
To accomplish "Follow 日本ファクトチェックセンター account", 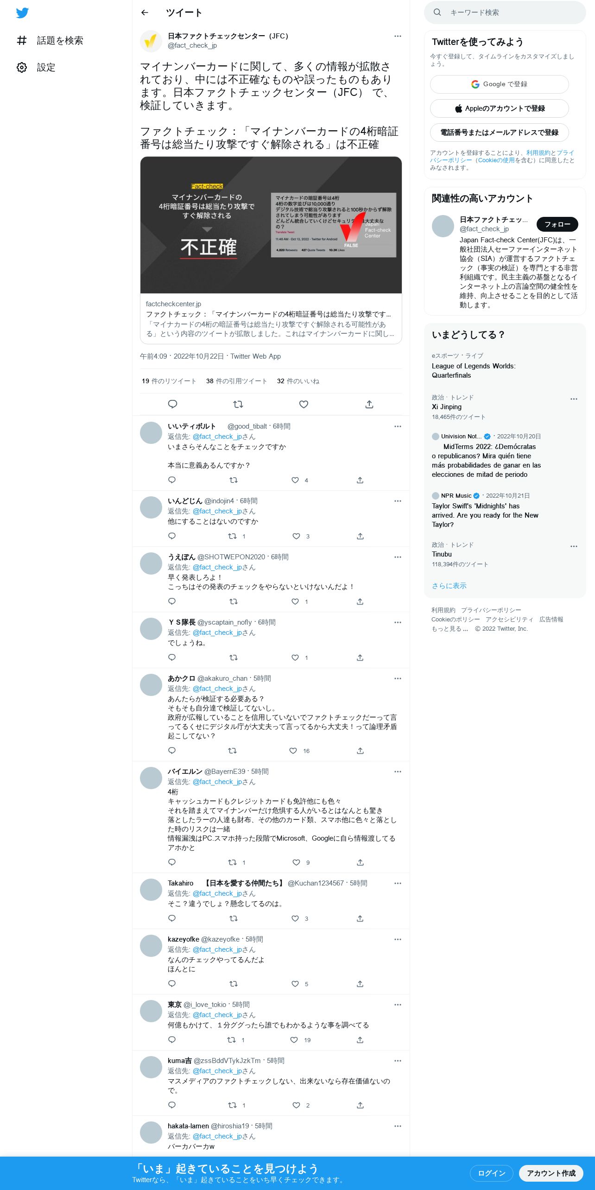I will point(557,224).
